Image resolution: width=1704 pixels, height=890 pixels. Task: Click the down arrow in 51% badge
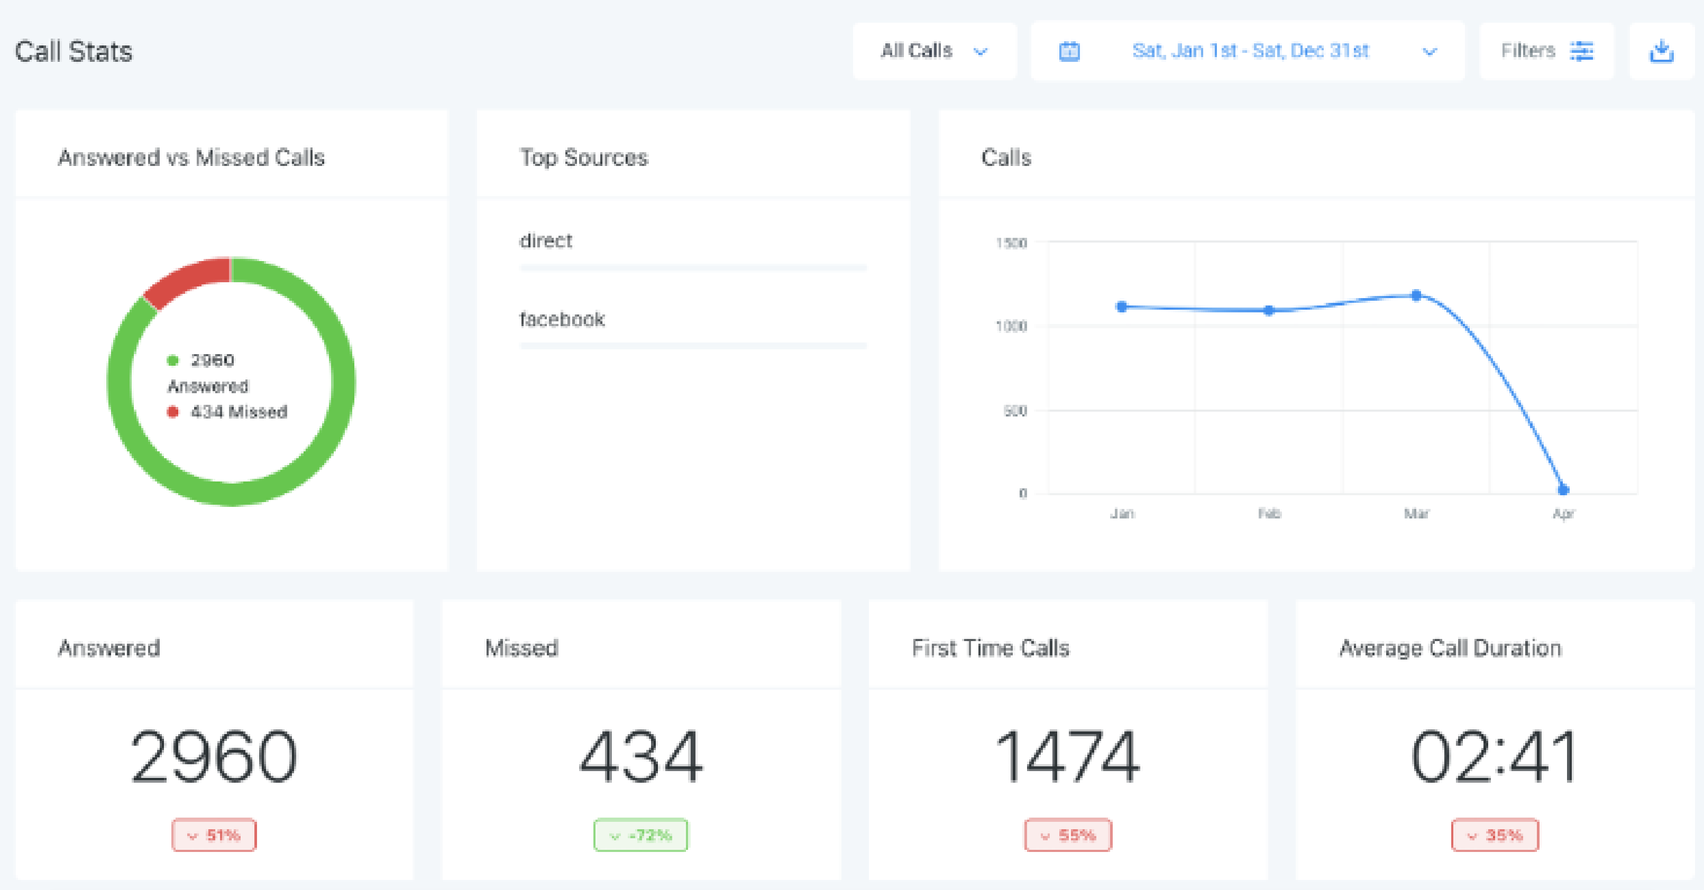(x=193, y=836)
